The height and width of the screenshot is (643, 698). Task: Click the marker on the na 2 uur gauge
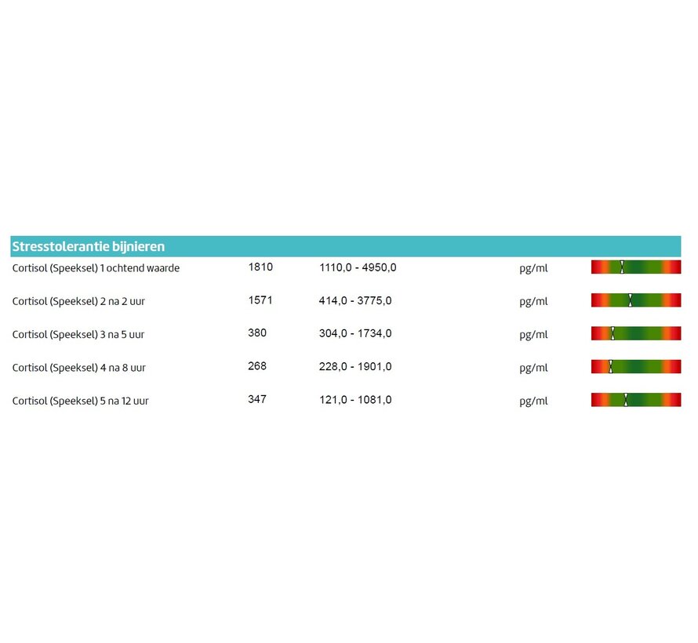630,300
